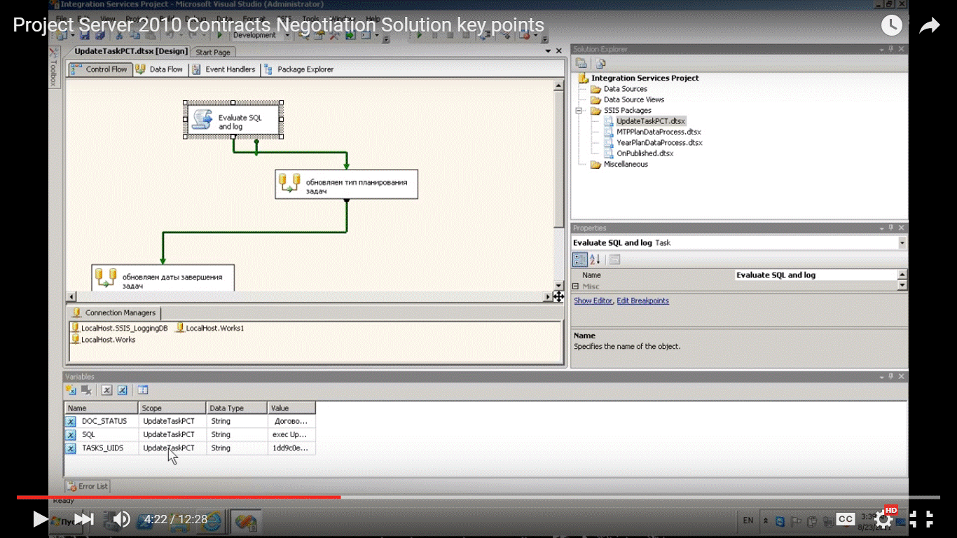Open the Event Handlers tab
Screen dimensions: 957x538
click(x=223, y=69)
